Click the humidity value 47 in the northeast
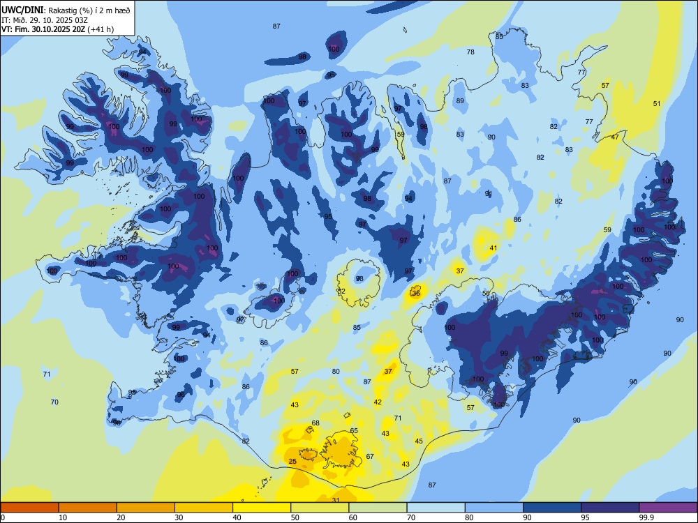This screenshot has width=698, height=523. [615, 137]
